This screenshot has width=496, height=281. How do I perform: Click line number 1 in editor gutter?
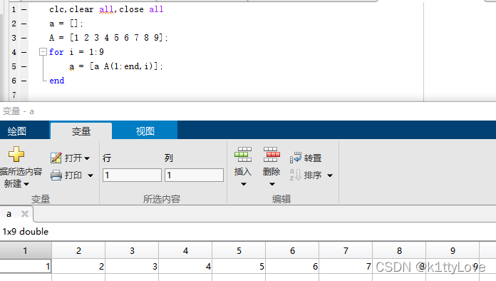pos(14,9)
